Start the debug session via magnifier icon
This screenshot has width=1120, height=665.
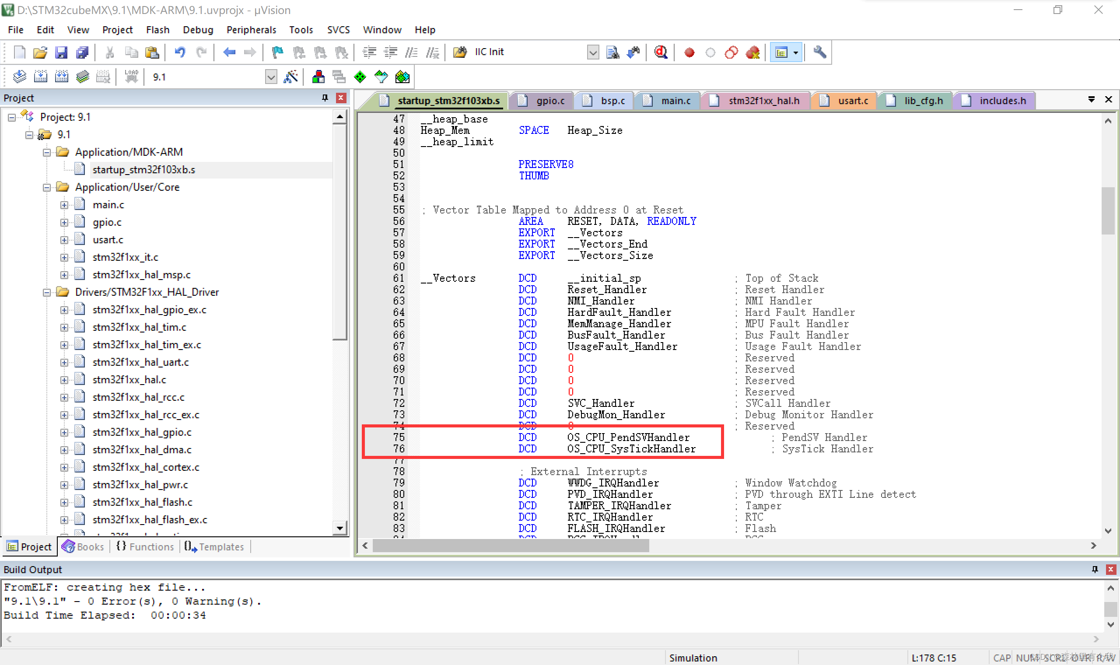pyautogui.click(x=661, y=52)
